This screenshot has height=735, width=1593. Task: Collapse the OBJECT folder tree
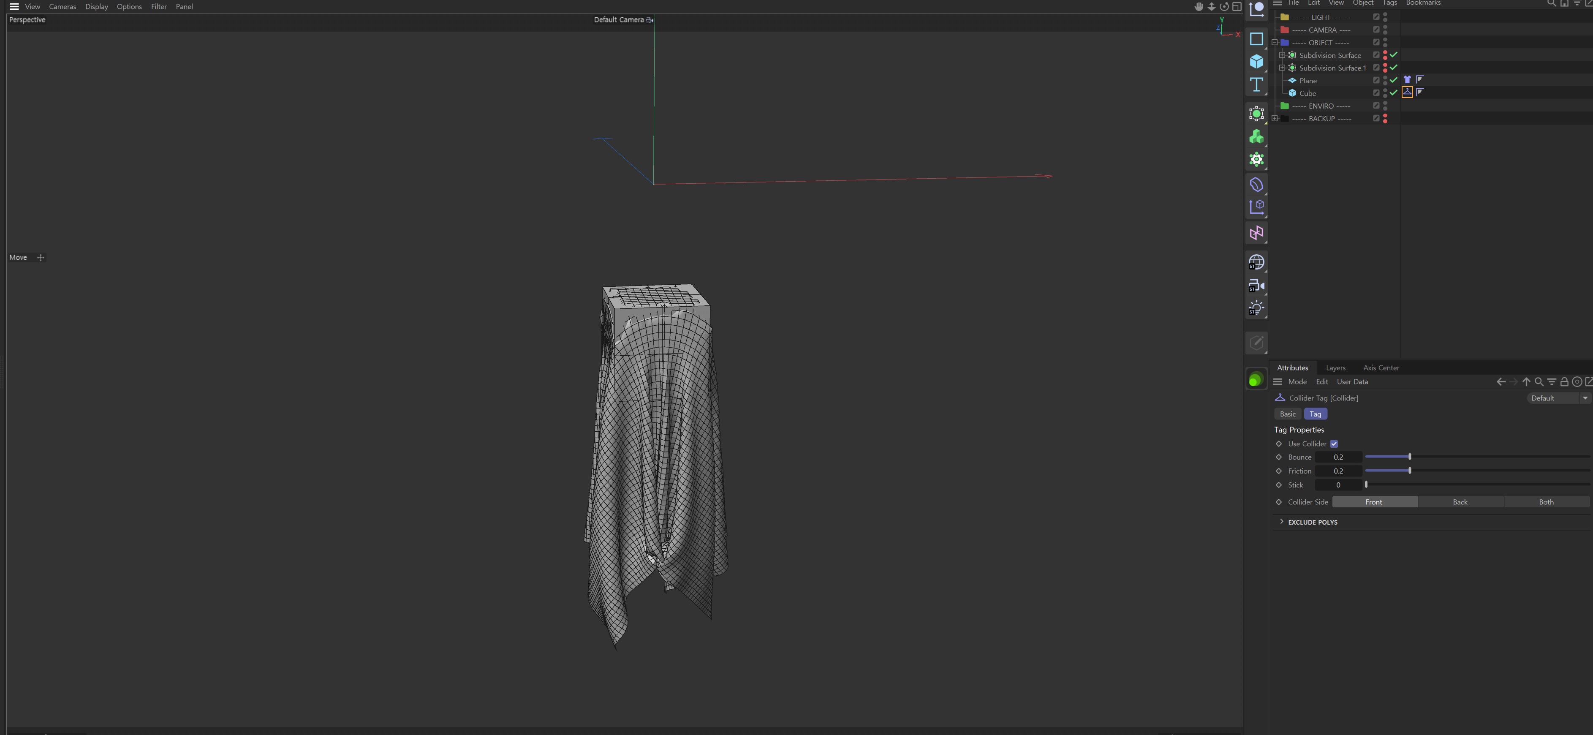[1275, 43]
